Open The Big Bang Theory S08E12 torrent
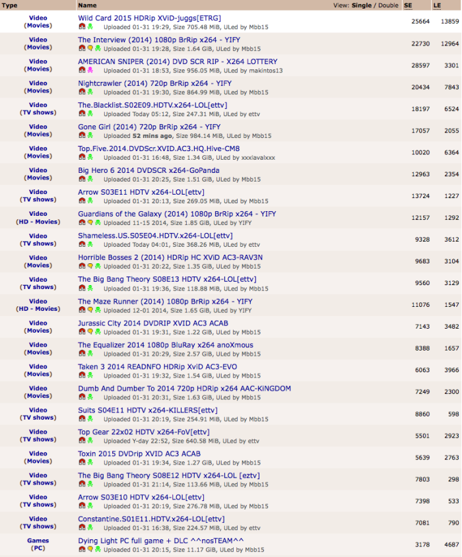The image size is (462, 557). (x=169, y=475)
